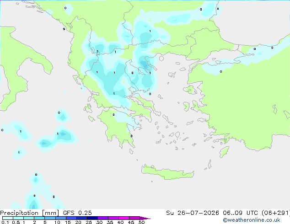Select the legend swatch between 2 and 5
This screenshot has height=224, width=290.
[39, 218]
